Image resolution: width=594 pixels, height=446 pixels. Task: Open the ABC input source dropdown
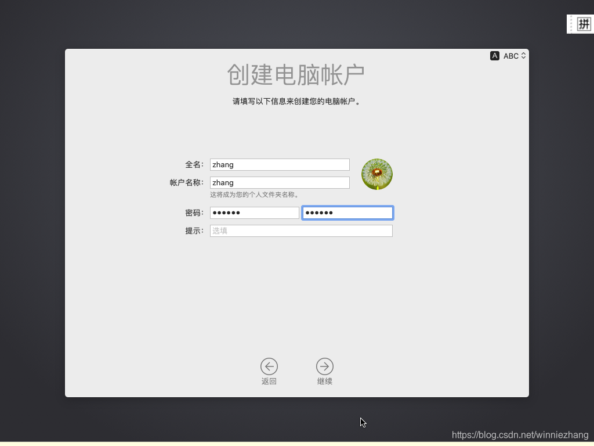pos(515,56)
